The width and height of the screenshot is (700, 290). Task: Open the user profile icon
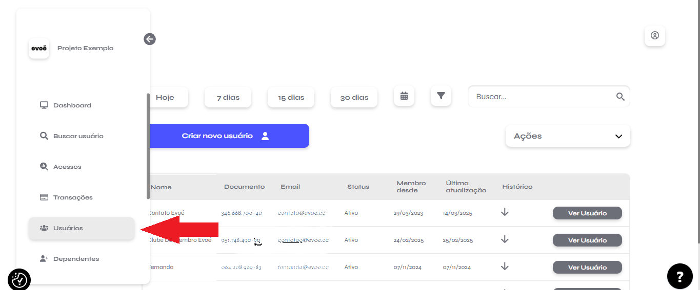[655, 36]
